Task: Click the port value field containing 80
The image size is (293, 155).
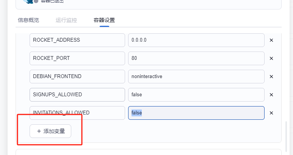Action: point(196,58)
